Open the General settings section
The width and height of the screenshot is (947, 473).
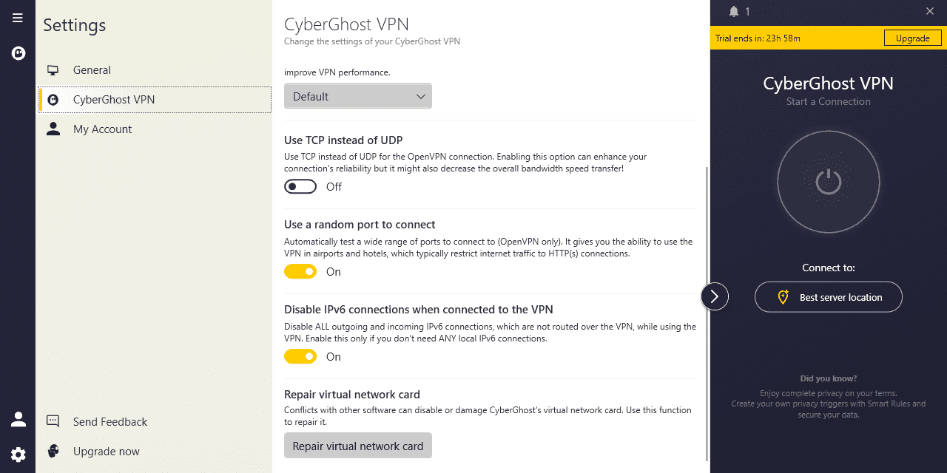[x=92, y=70]
